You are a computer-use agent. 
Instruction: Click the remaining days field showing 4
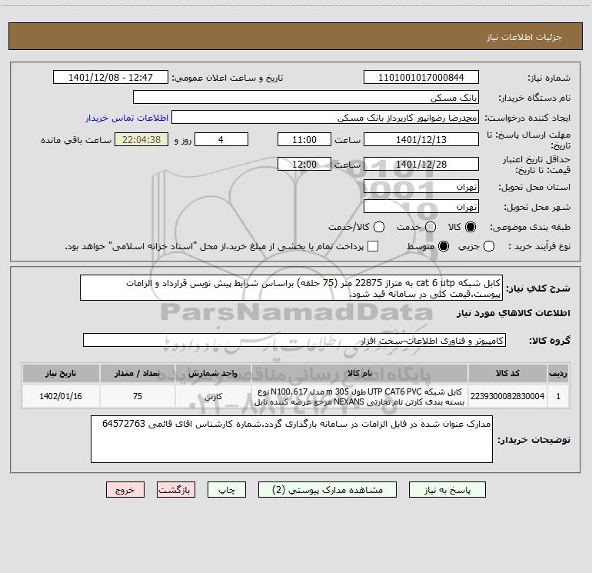221,139
